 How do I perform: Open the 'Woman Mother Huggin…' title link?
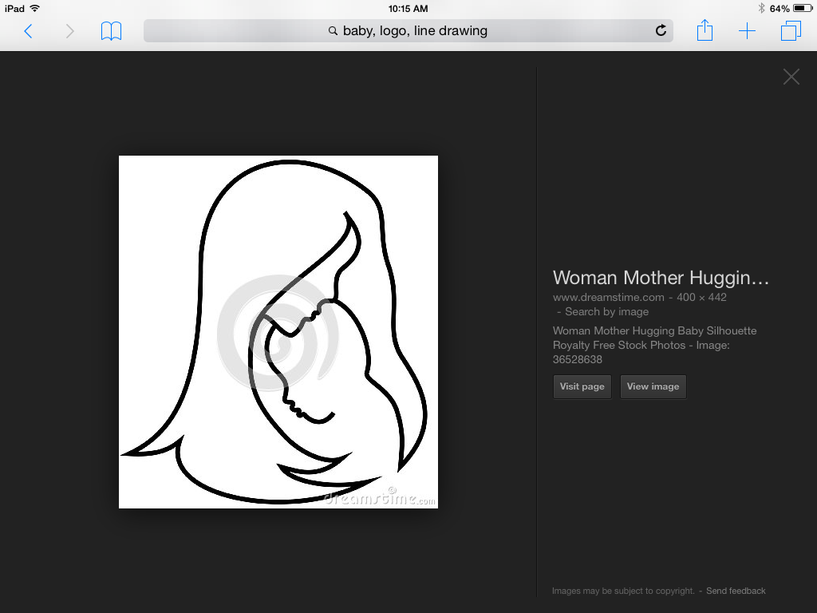[x=661, y=278]
